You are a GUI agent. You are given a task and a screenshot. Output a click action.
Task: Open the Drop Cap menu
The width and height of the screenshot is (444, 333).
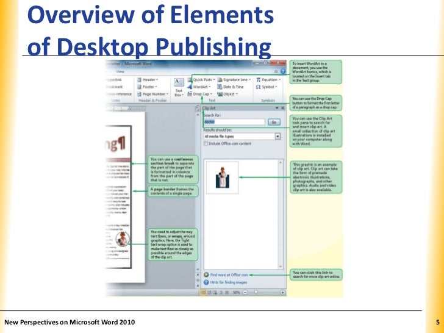[x=199, y=94]
